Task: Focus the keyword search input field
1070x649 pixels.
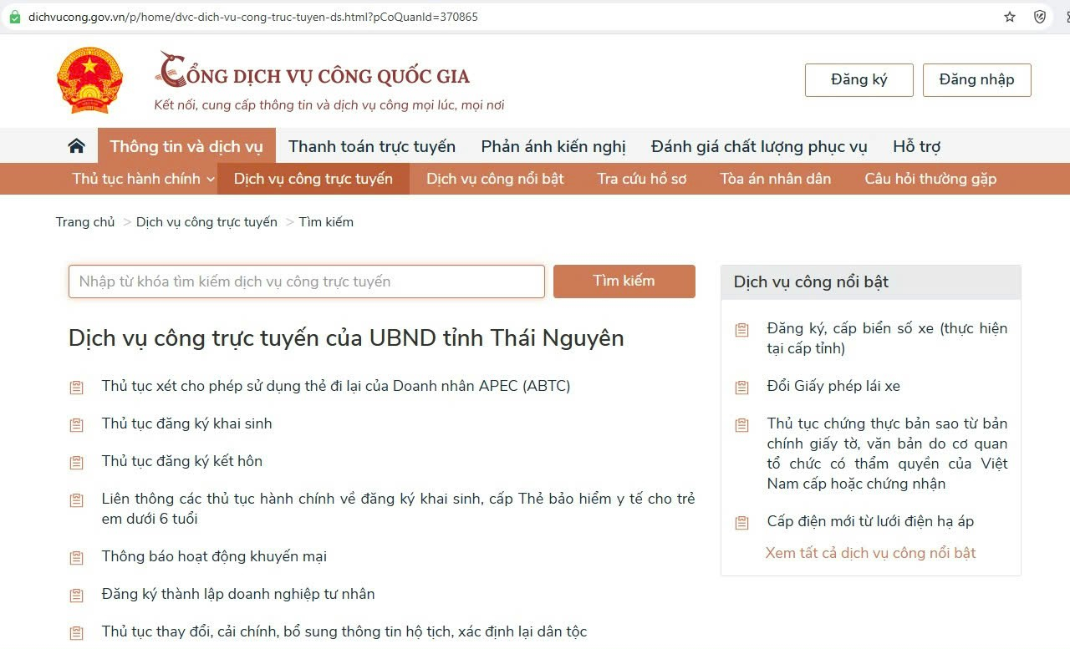Action: click(306, 281)
